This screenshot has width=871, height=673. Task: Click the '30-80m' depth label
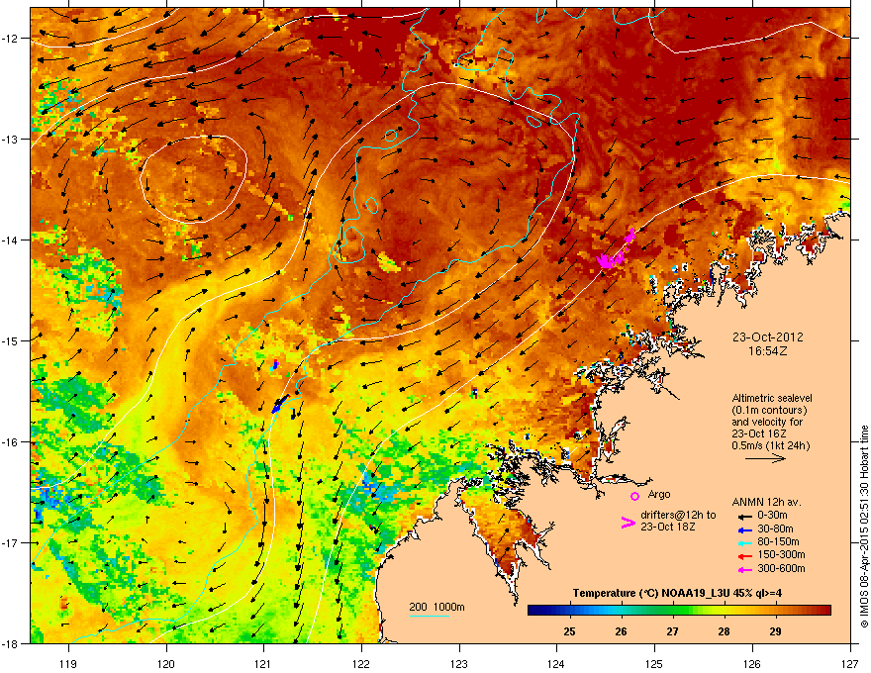775,529
